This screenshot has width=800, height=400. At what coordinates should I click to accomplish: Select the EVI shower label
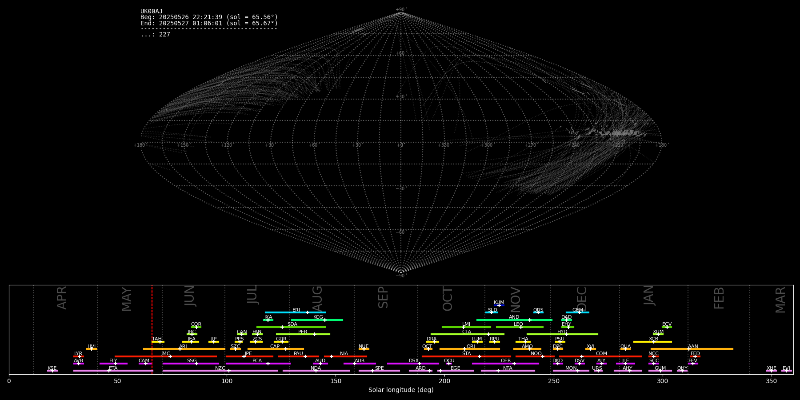tap(787, 368)
